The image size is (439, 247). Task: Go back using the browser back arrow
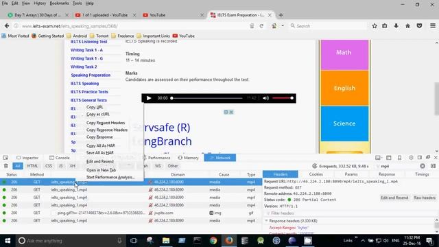(x=7, y=26)
